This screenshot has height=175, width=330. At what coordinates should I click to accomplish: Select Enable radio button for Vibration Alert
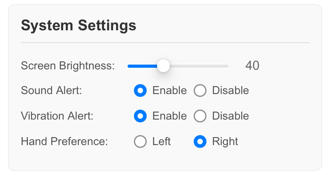[140, 116]
